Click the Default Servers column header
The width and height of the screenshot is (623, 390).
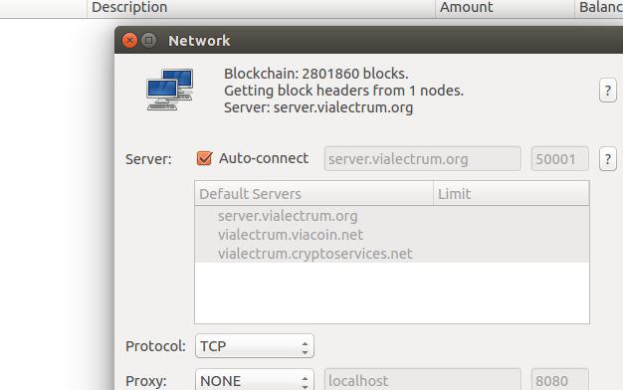(313, 194)
